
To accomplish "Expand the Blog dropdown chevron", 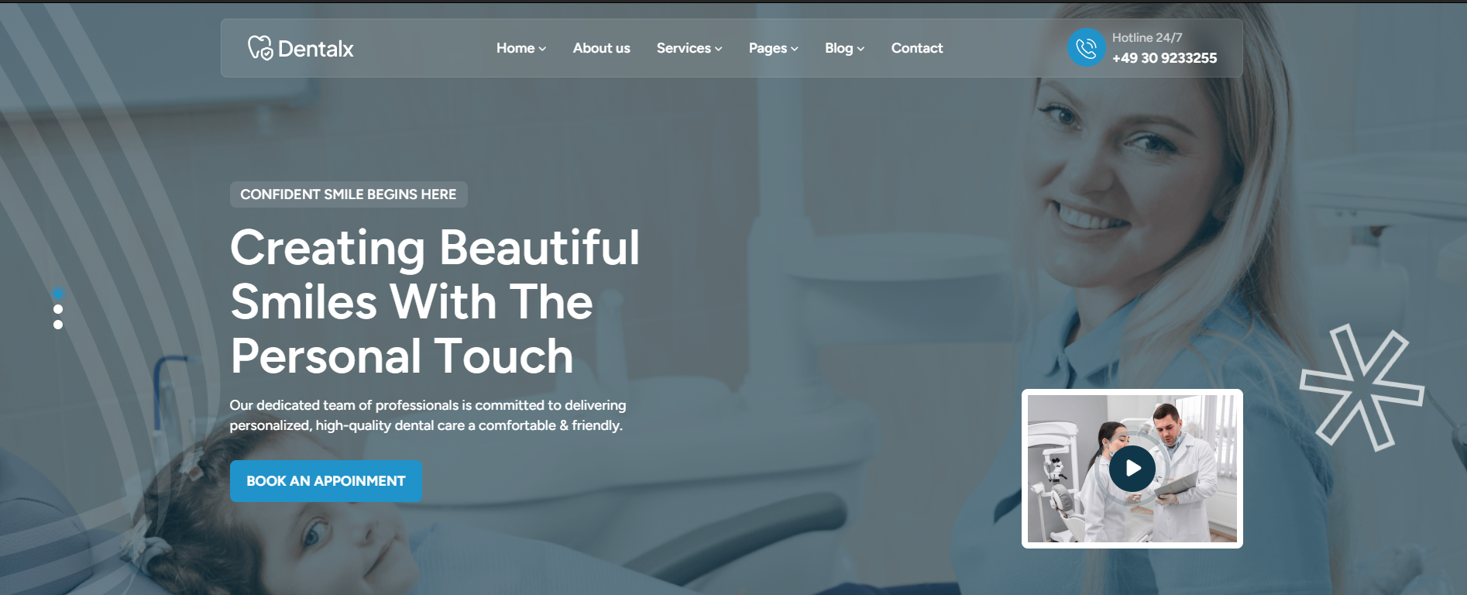I will click(861, 49).
